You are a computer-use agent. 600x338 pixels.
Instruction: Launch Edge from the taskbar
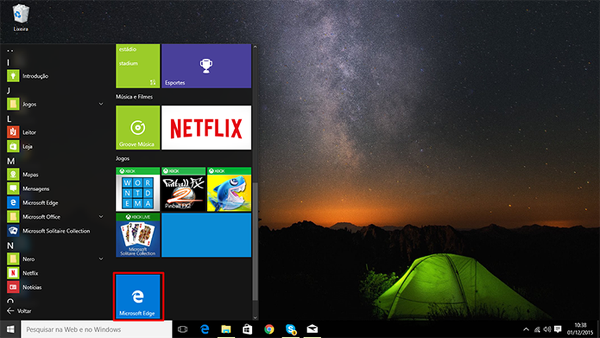pyautogui.click(x=205, y=329)
